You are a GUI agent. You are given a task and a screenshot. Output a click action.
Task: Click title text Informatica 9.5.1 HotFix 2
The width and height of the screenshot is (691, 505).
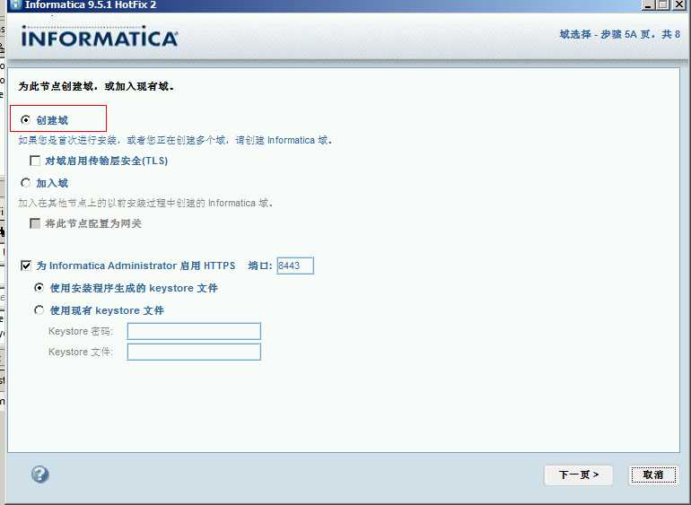91,4
